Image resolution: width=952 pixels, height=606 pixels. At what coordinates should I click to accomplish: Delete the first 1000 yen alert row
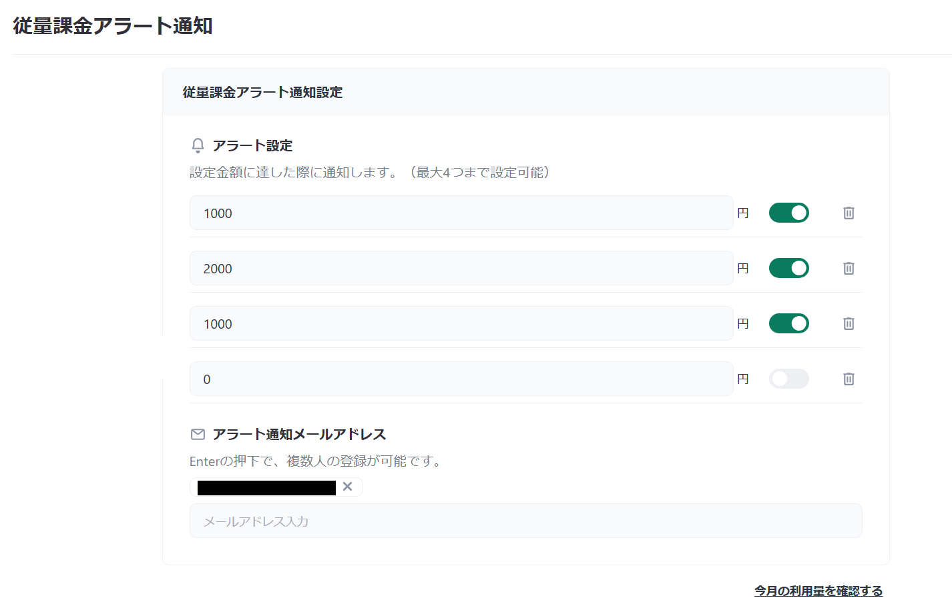[849, 213]
